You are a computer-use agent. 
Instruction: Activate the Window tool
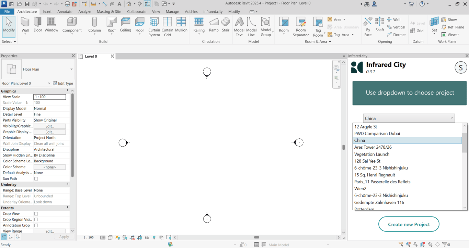(51, 25)
